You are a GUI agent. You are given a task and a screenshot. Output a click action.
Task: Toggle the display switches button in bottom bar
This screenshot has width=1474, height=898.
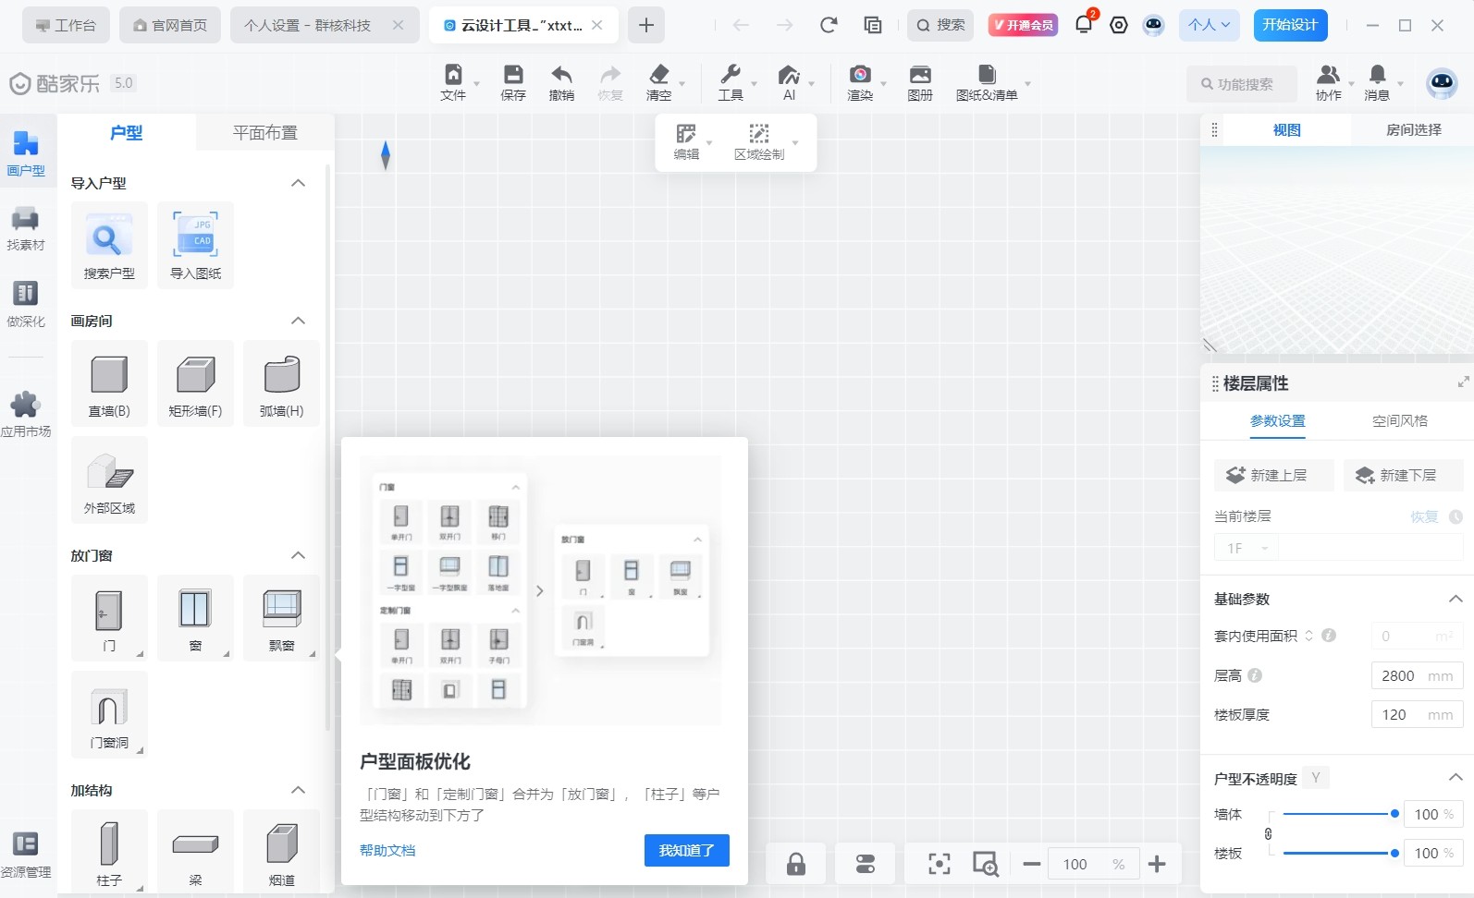click(x=865, y=865)
